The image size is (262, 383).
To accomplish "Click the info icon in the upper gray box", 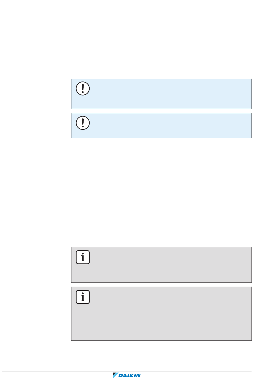I will 83,257.
